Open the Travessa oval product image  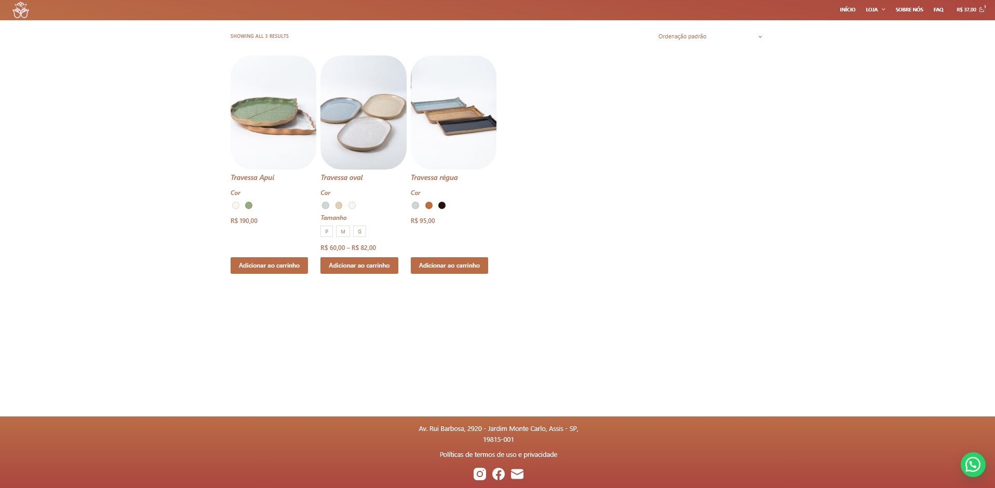(364, 113)
